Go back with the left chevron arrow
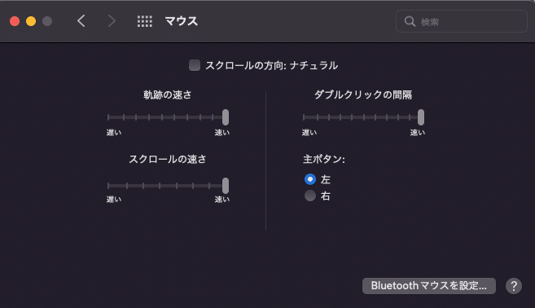 pos(81,21)
